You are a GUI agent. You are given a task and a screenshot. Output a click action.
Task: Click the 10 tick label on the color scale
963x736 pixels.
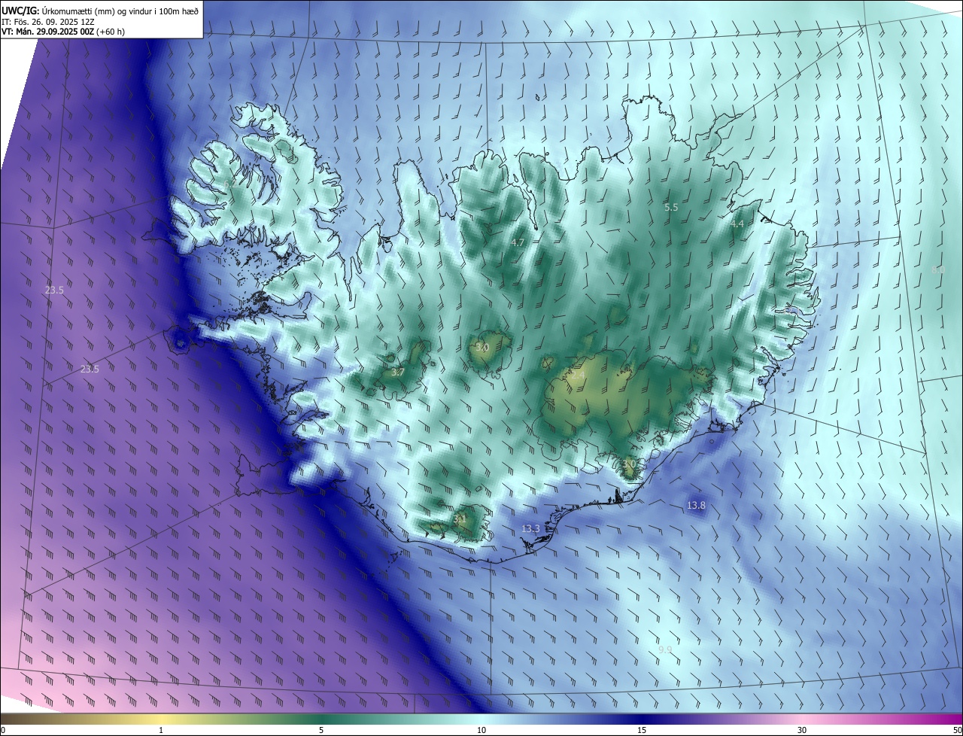481,730
